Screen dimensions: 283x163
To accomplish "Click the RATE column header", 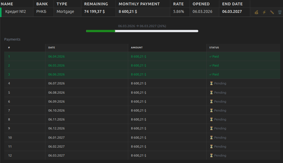I will pos(178,4).
